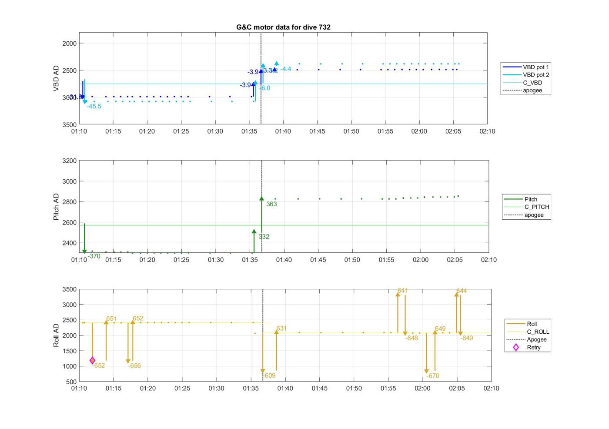Viewport: 609px width, 429px height.
Task: Select the 'C_PITCH' legend entry
Action: [x=527, y=207]
